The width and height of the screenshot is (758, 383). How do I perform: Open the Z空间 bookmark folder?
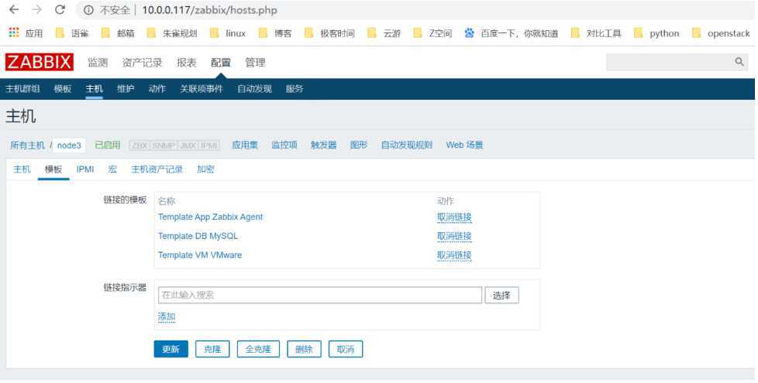[x=432, y=33]
